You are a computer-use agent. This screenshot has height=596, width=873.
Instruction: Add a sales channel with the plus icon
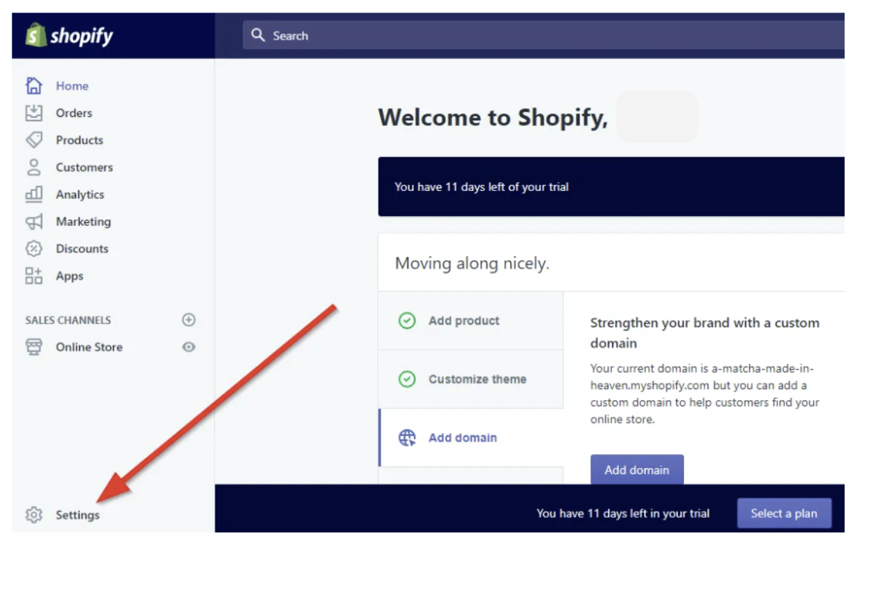pyautogui.click(x=188, y=319)
